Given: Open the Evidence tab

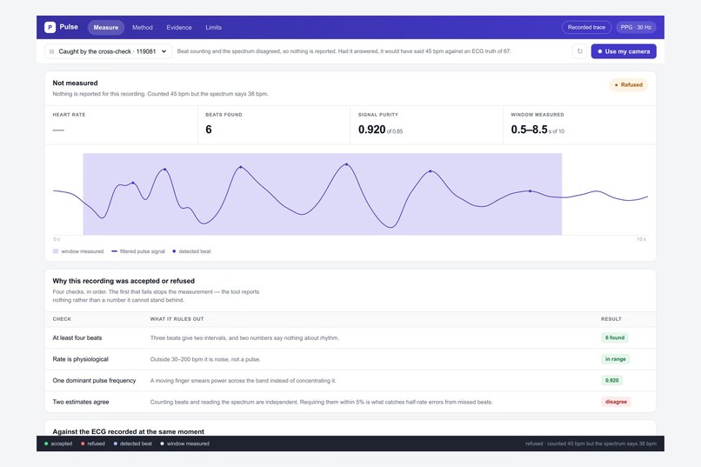Looking at the screenshot, I should tap(179, 27).
